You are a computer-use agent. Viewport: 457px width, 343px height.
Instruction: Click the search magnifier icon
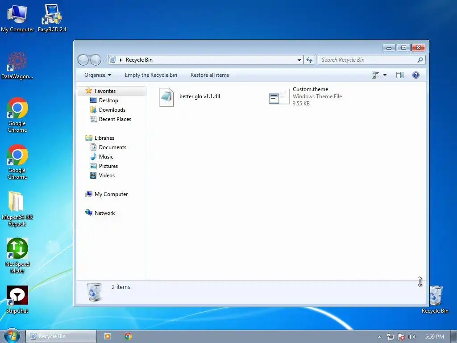click(420, 60)
